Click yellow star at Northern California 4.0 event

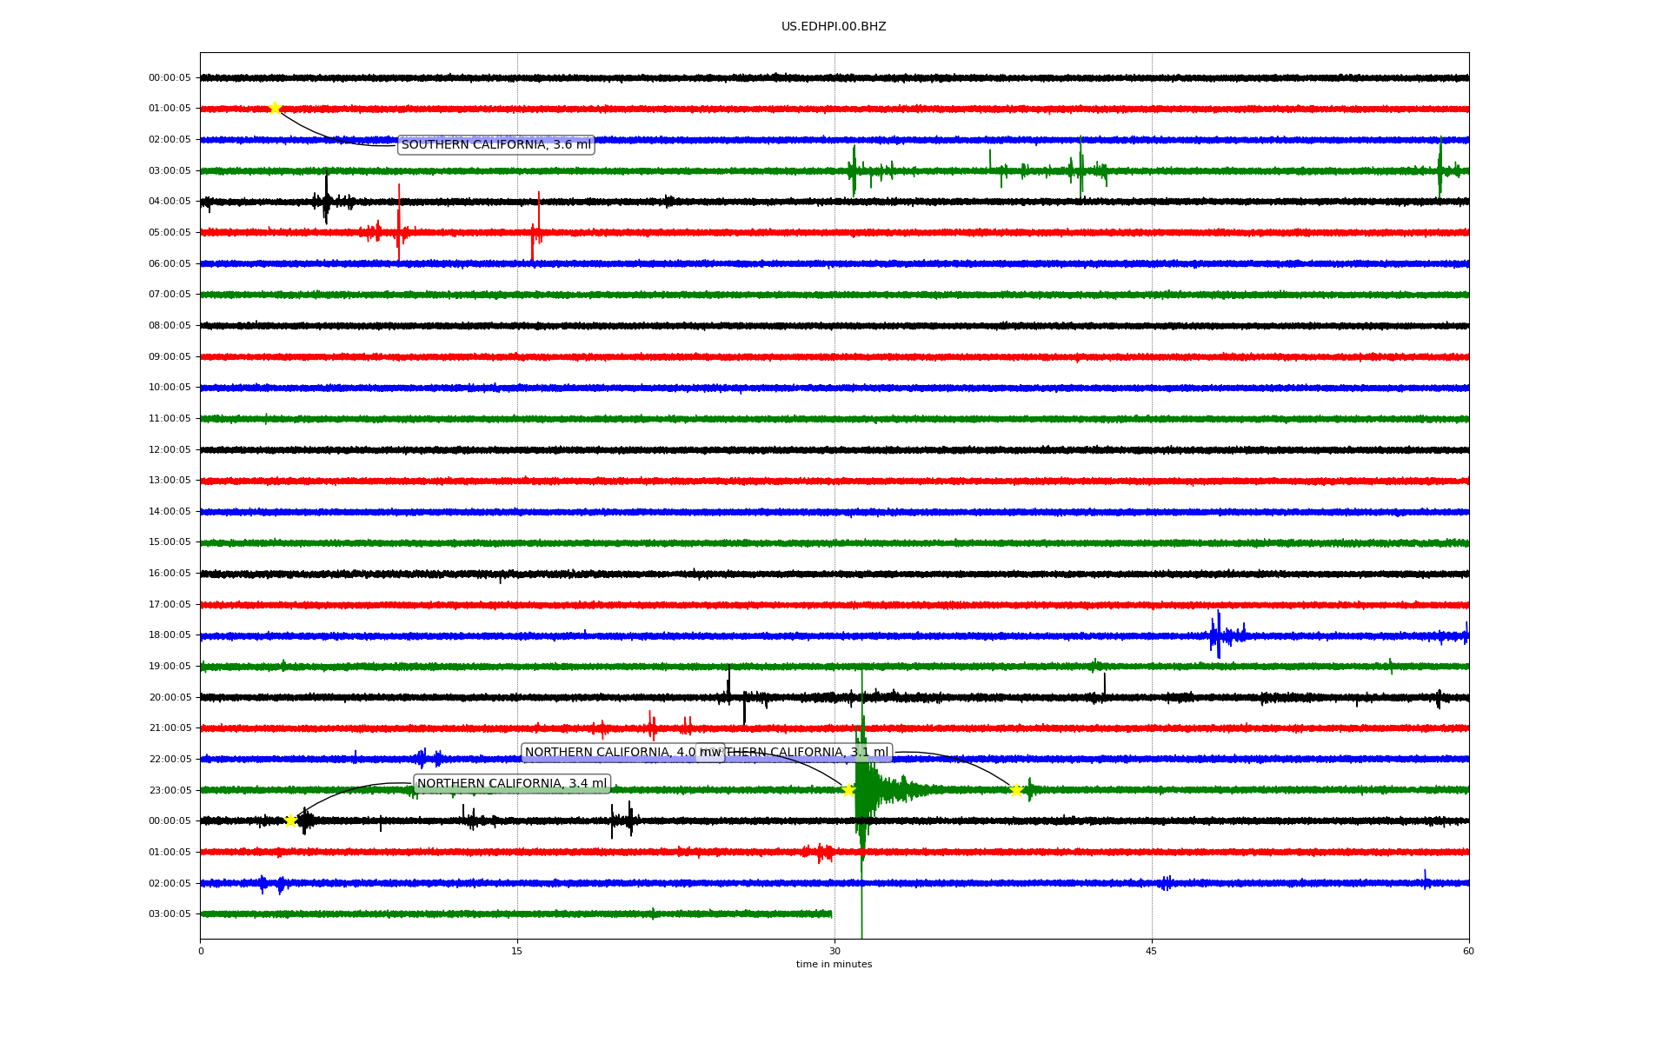(x=848, y=790)
